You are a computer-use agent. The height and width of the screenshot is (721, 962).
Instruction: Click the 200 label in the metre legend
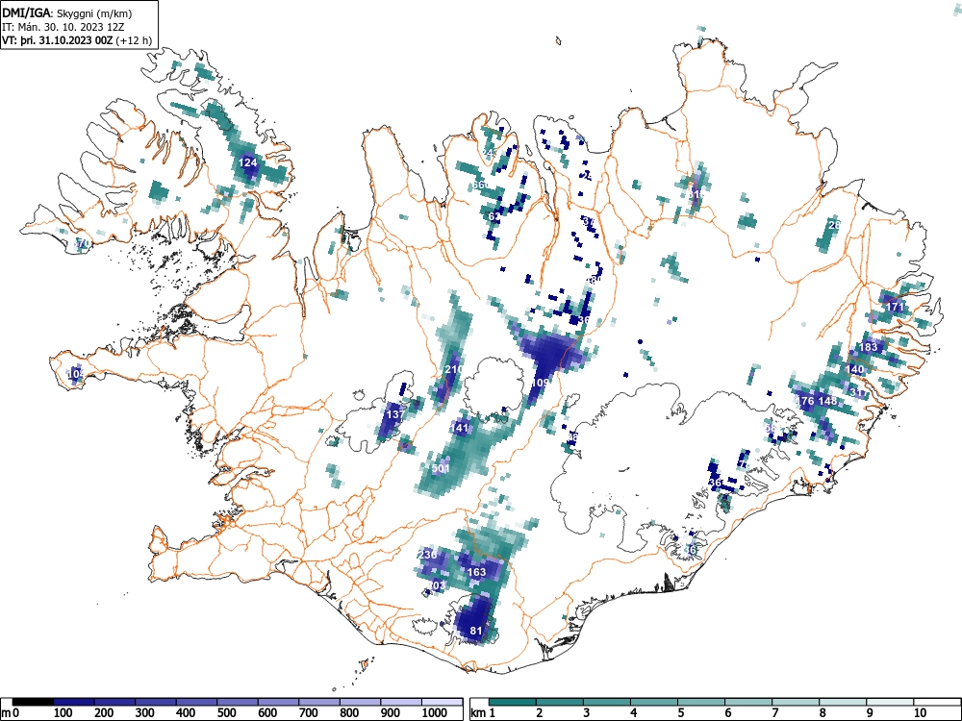104,712
